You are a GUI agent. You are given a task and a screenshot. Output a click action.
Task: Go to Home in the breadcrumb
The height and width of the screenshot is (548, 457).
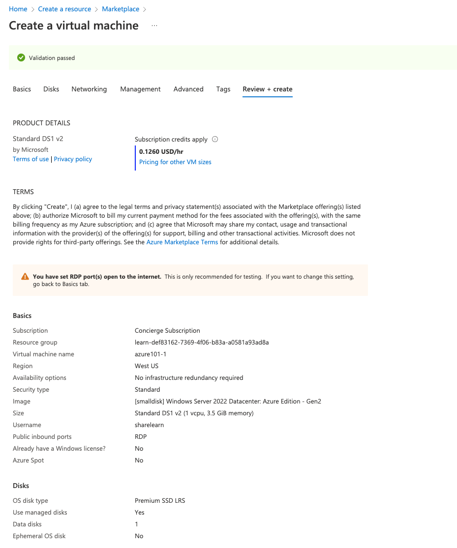click(18, 9)
